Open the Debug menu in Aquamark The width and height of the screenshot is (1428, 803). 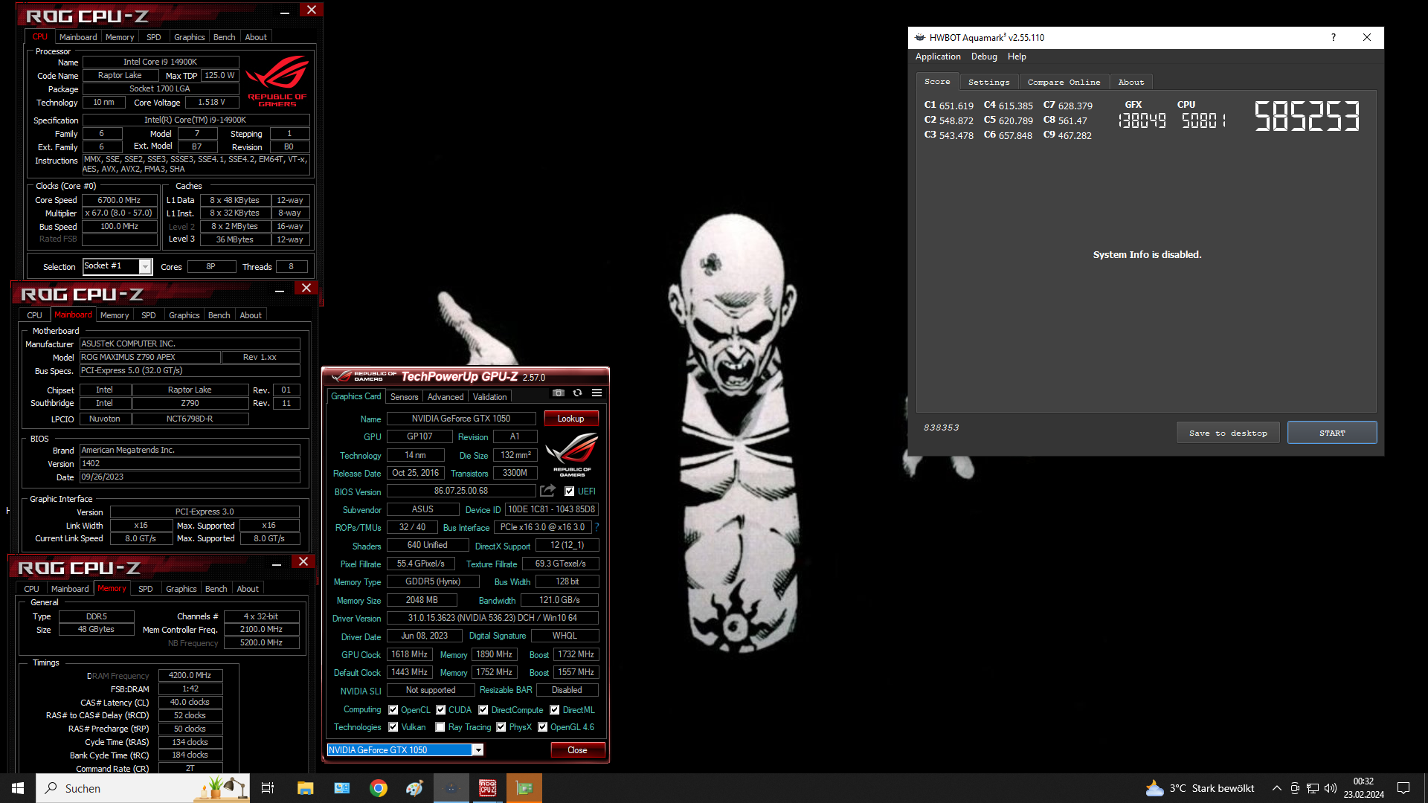[x=984, y=57]
